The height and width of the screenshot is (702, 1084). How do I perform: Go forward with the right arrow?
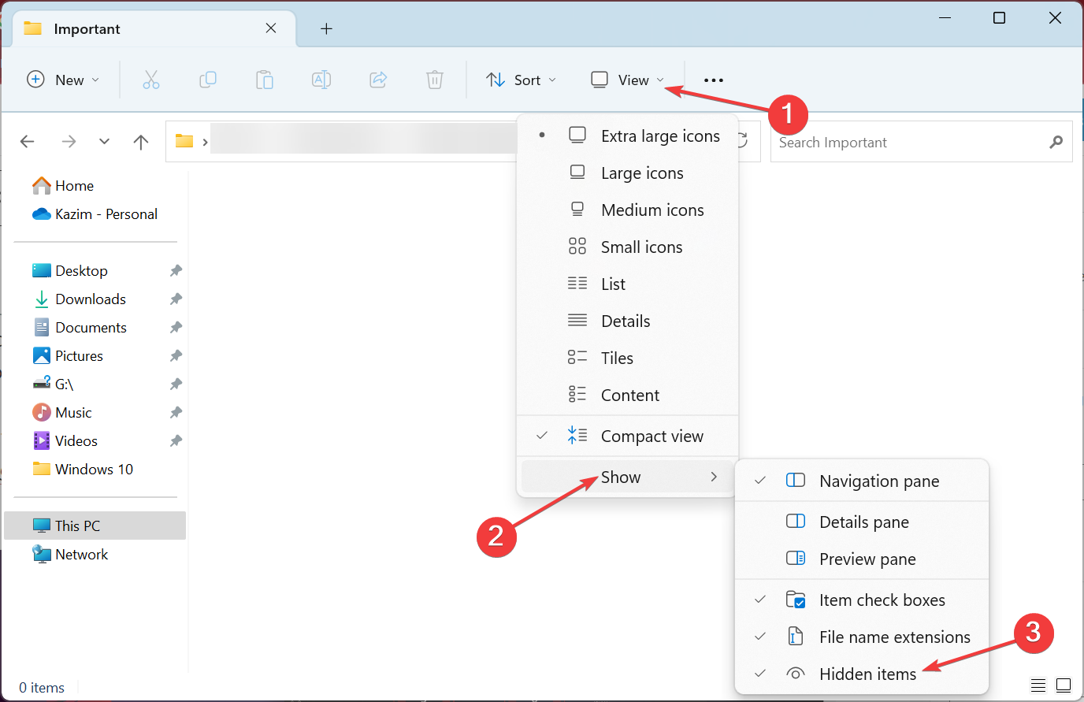click(69, 142)
